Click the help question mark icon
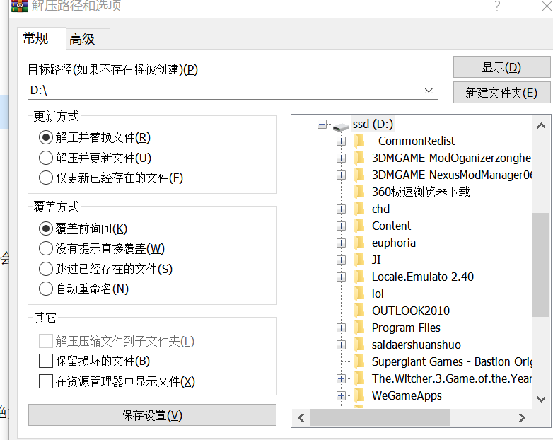 497,6
